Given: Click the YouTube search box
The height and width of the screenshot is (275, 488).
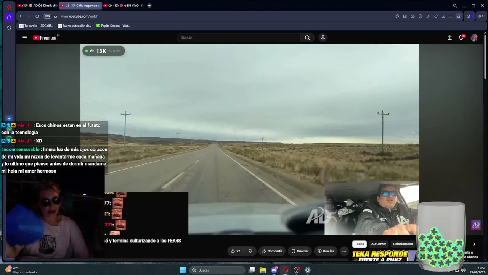Looking at the screenshot, I should [x=238, y=37].
